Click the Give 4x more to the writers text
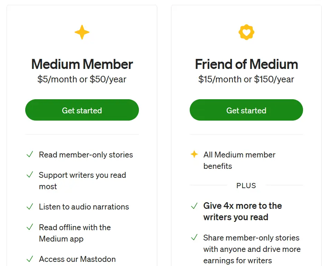The height and width of the screenshot is (266, 330). coord(243,211)
